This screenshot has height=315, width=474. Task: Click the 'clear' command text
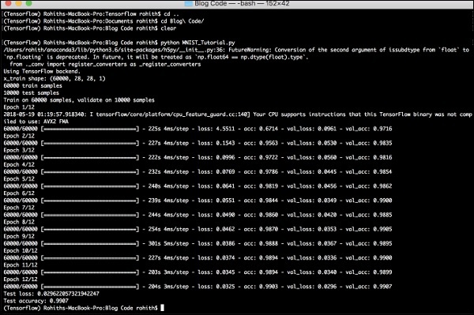click(x=168, y=28)
